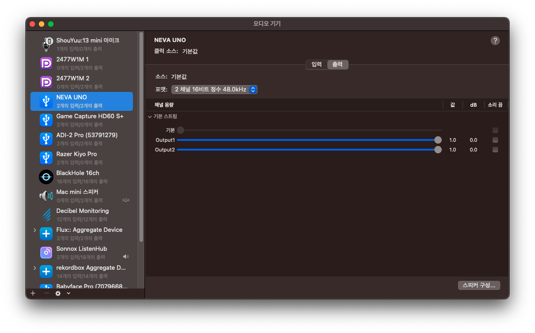Click the sound output indicator on Sonnox ListenHub row

click(126, 256)
